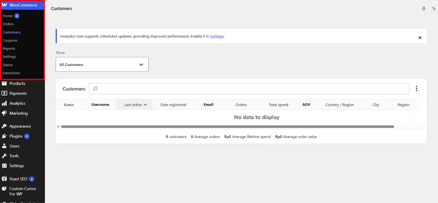Open Status submenu item
The height and width of the screenshot is (203, 438).
[x=8, y=65]
